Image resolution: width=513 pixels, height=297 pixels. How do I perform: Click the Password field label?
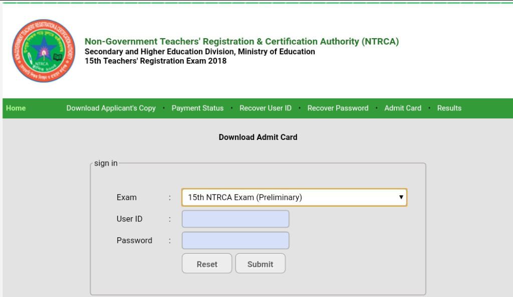pos(134,240)
